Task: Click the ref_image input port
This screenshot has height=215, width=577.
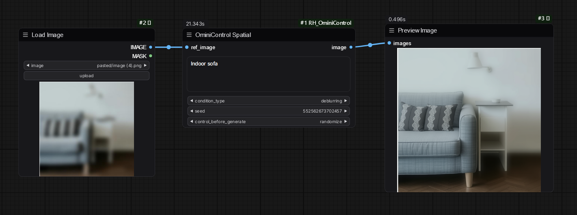Action: point(186,47)
